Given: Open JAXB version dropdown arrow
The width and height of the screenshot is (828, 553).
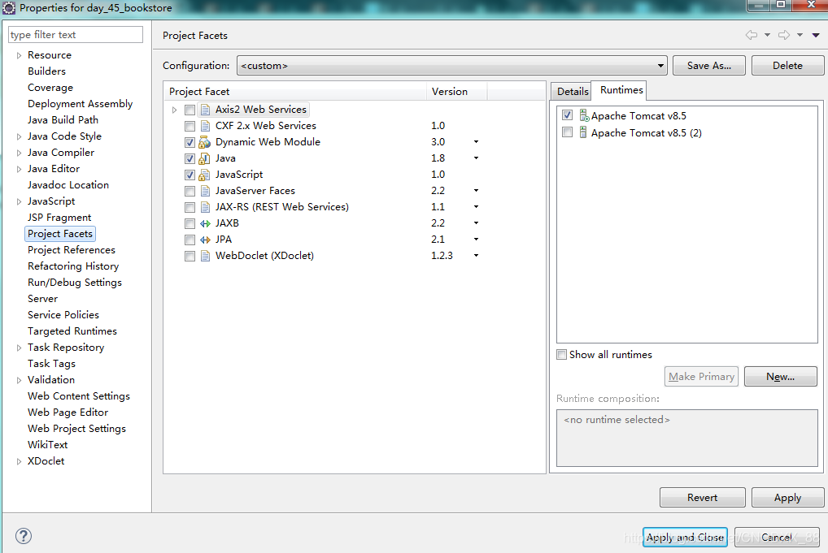Looking at the screenshot, I should click(x=476, y=223).
